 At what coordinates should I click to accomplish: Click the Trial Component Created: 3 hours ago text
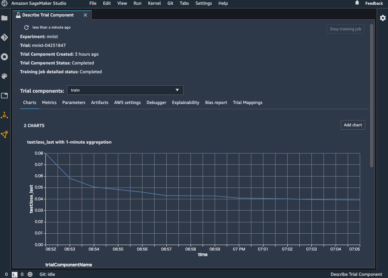[59, 54]
